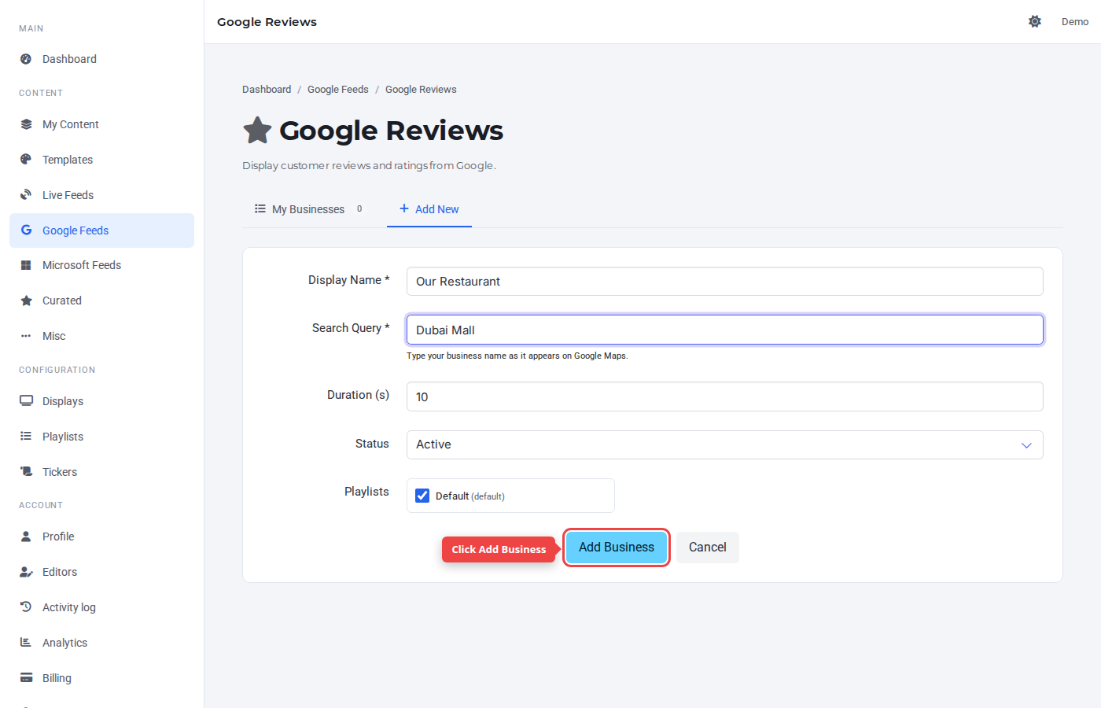This screenshot has height=708, width=1101.
Task: Click the Activity log history icon
Action: 26,607
